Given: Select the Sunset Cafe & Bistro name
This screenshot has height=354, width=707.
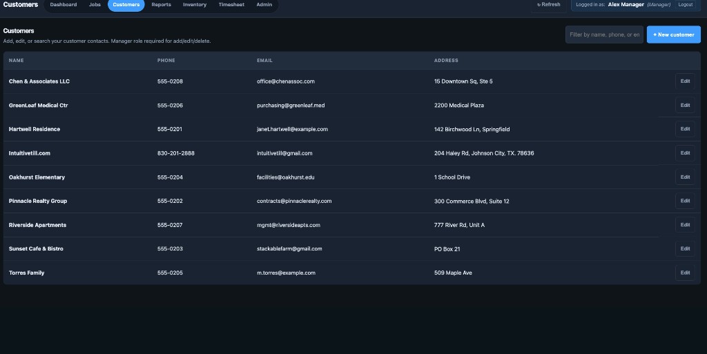Looking at the screenshot, I should click(36, 248).
